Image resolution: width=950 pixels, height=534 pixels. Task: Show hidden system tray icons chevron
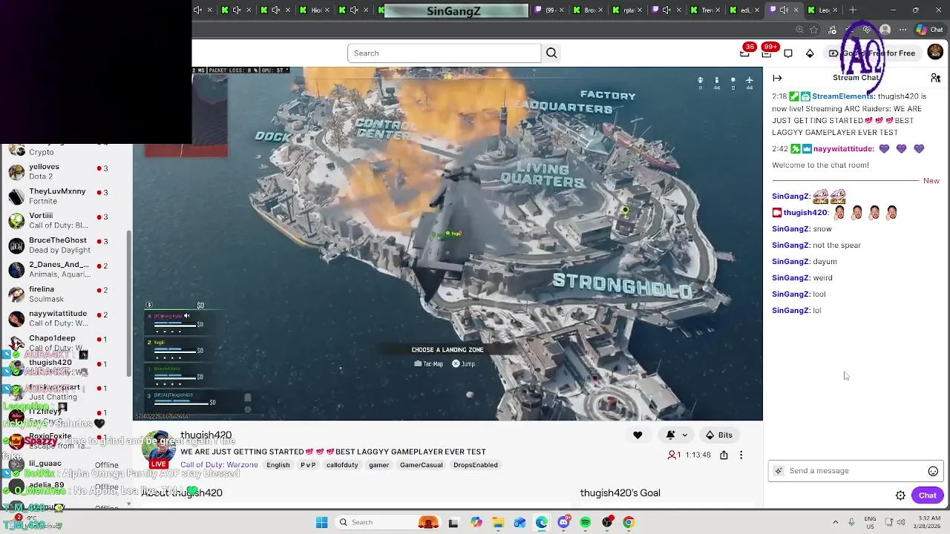[x=835, y=522]
